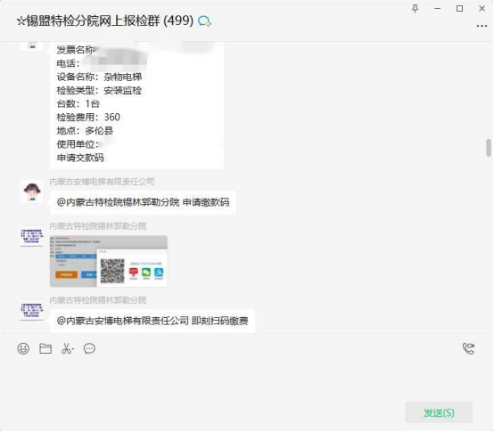Click sender name 内蒙古安博电梯有限责任公司

pos(102,182)
